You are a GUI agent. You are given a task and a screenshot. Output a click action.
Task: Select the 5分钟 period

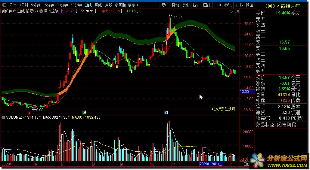36,5
